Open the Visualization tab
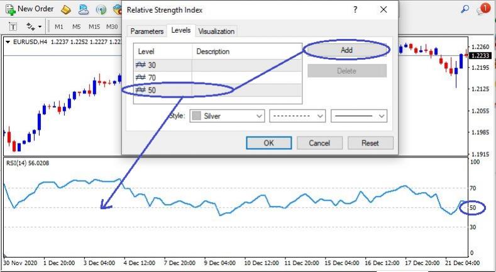496x272 pixels. tap(216, 31)
